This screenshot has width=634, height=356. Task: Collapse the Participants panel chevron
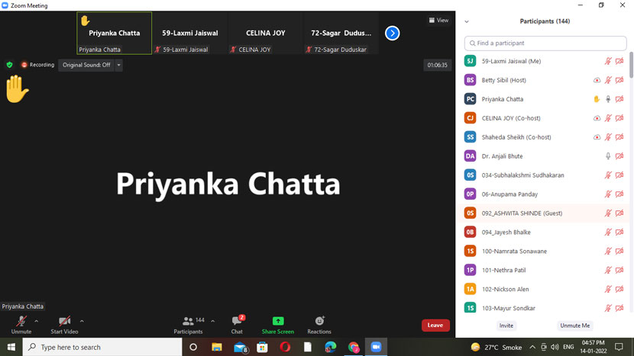467,21
